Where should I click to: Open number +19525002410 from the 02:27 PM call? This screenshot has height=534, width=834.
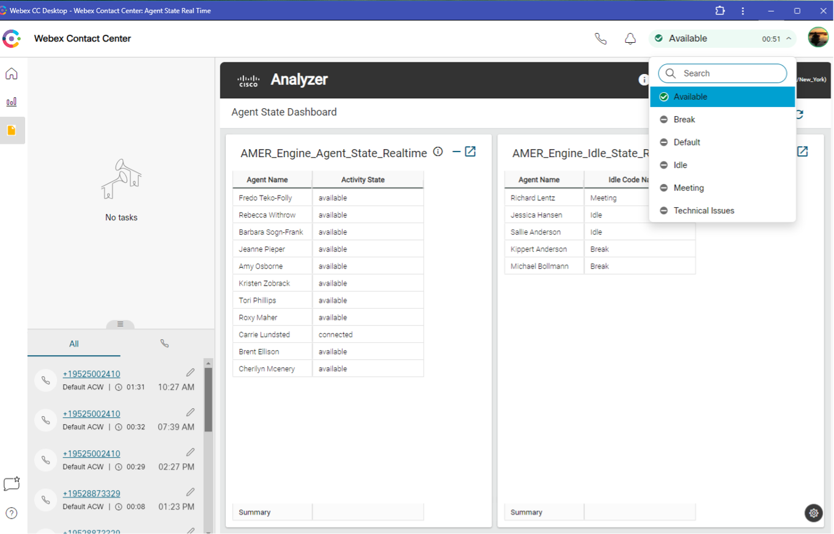[x=92, y=454]
